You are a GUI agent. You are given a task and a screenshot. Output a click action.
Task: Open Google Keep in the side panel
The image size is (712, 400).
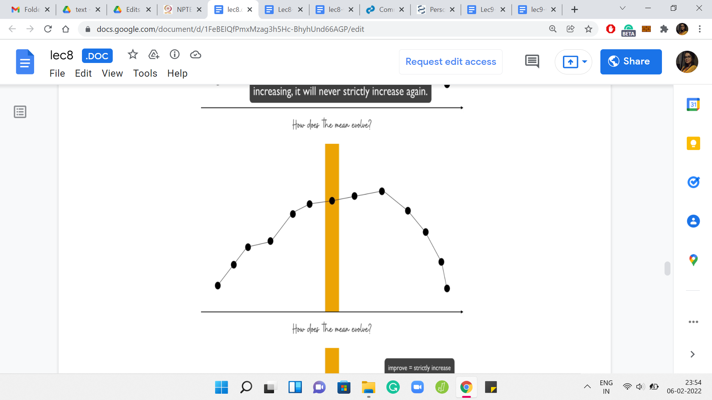693,143
